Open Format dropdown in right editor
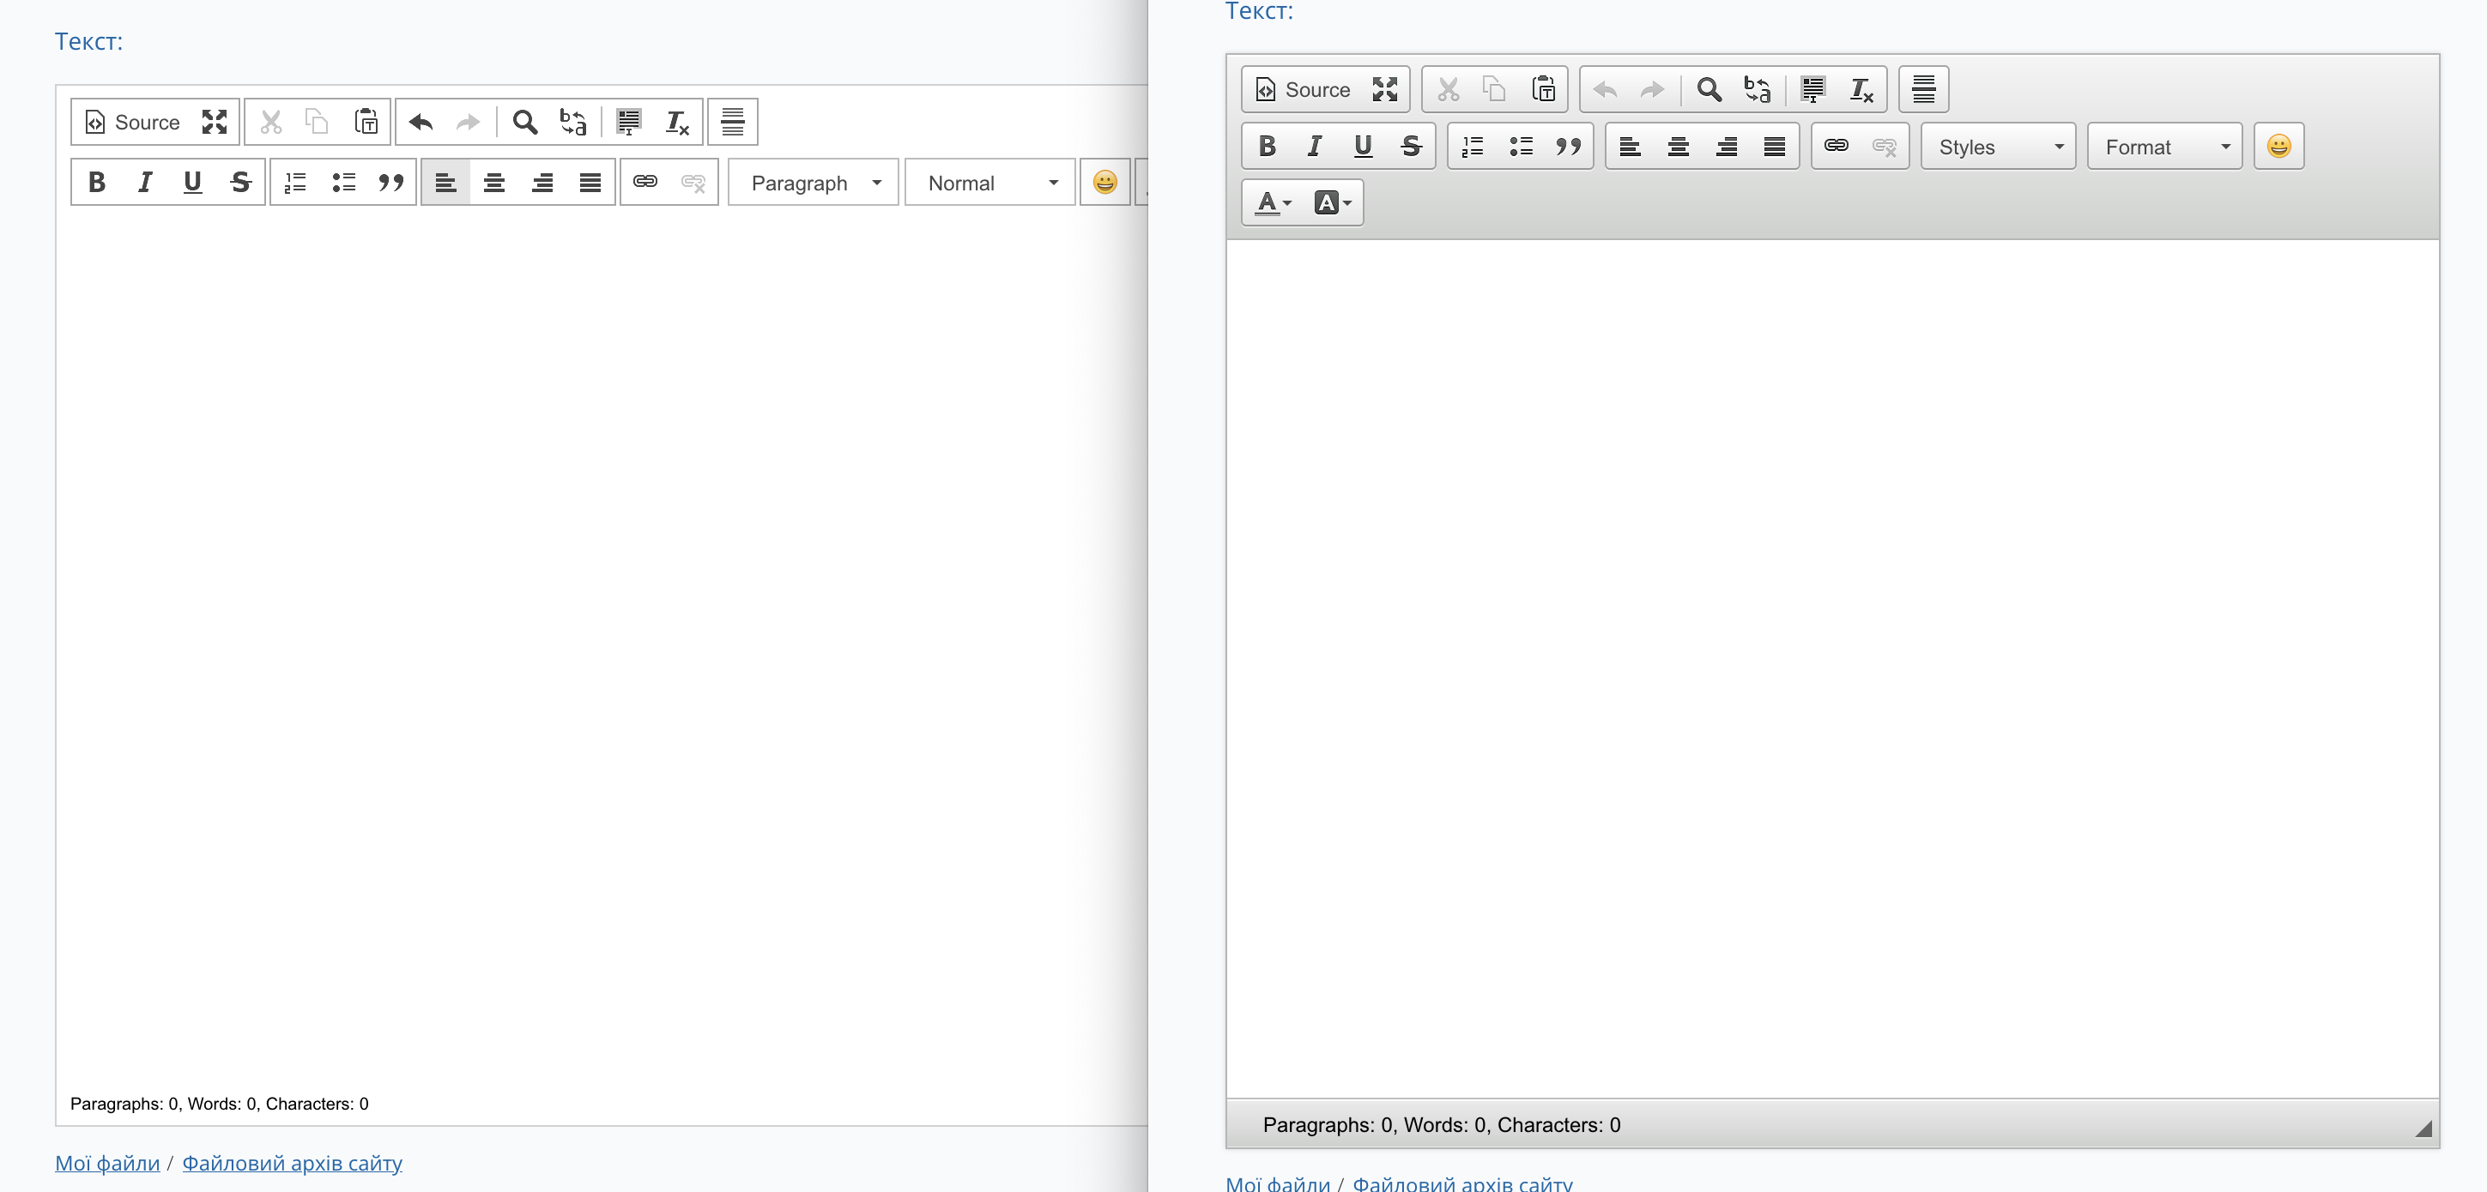This screenshot has width=2487, height=1192. coord(2164,147)
